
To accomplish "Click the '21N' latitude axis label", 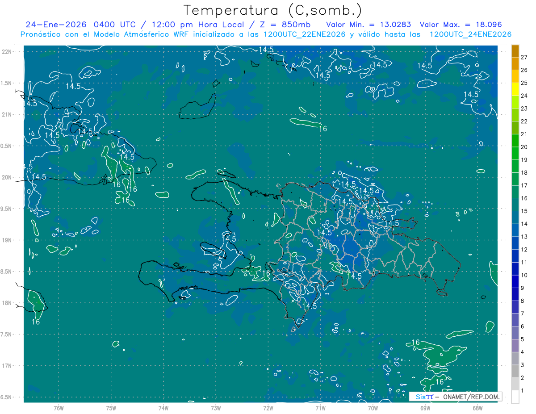I will tap(7, 114).
